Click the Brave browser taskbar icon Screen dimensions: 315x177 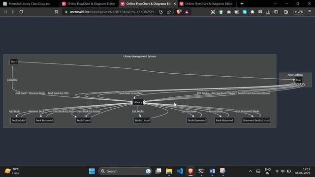coord(190,171)
